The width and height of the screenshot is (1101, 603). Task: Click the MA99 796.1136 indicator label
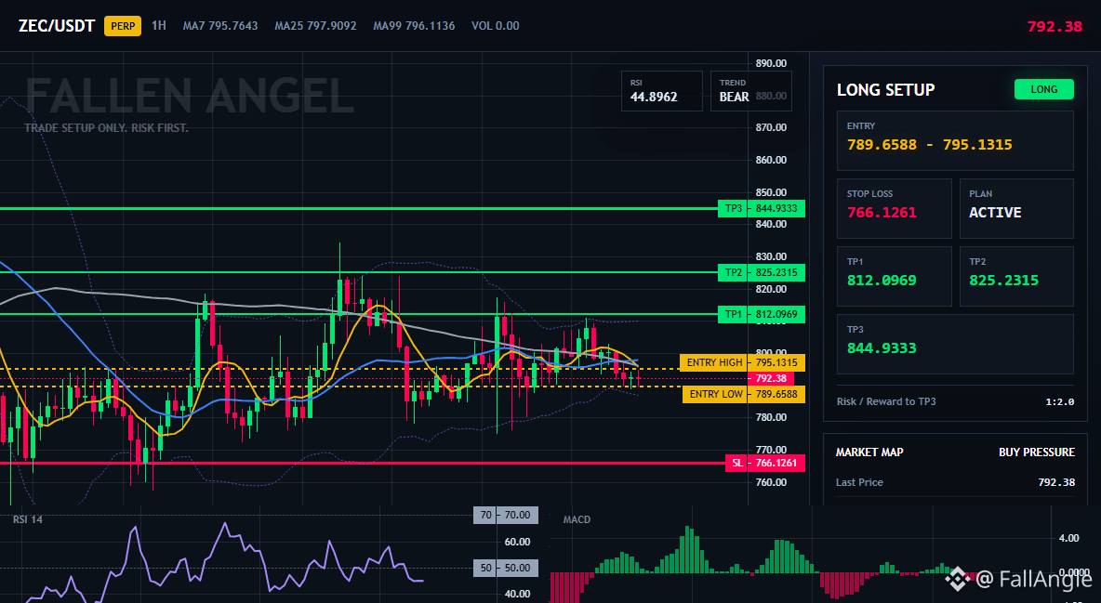(x=415, y=26)
